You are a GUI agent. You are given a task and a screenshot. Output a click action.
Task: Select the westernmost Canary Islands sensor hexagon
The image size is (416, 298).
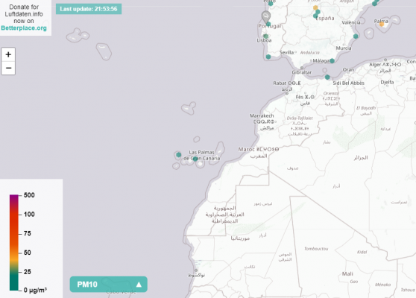(x=178, y=154)
